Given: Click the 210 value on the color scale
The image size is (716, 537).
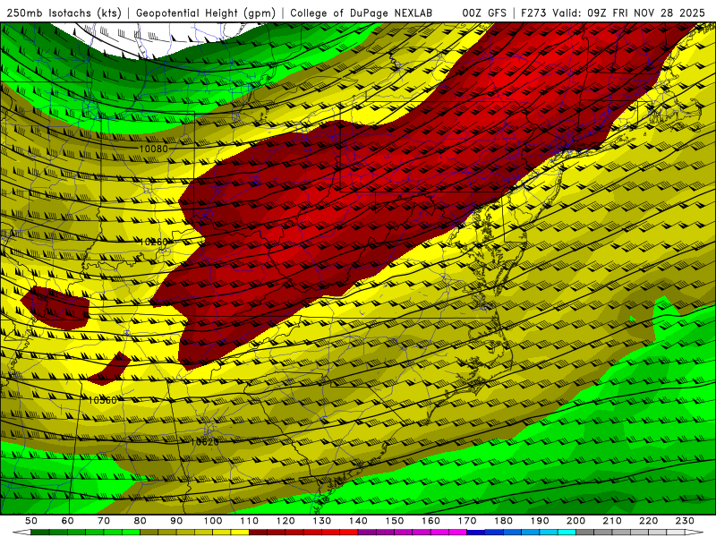Looking at the screenshot, I should tap(612, 521).
